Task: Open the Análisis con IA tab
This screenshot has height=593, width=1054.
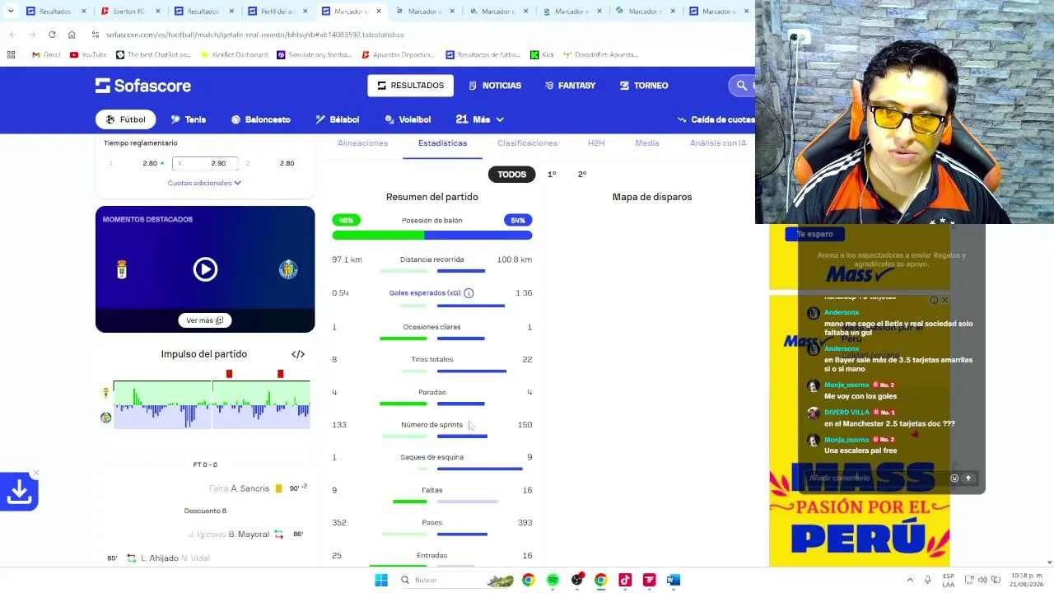Action: click(x=718, y=143)
